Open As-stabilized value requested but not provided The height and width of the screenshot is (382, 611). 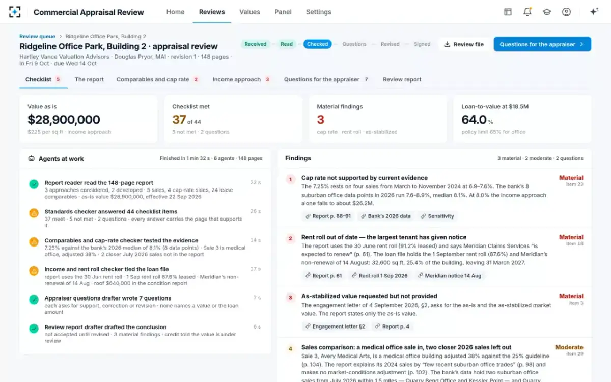tap(369, 296)
